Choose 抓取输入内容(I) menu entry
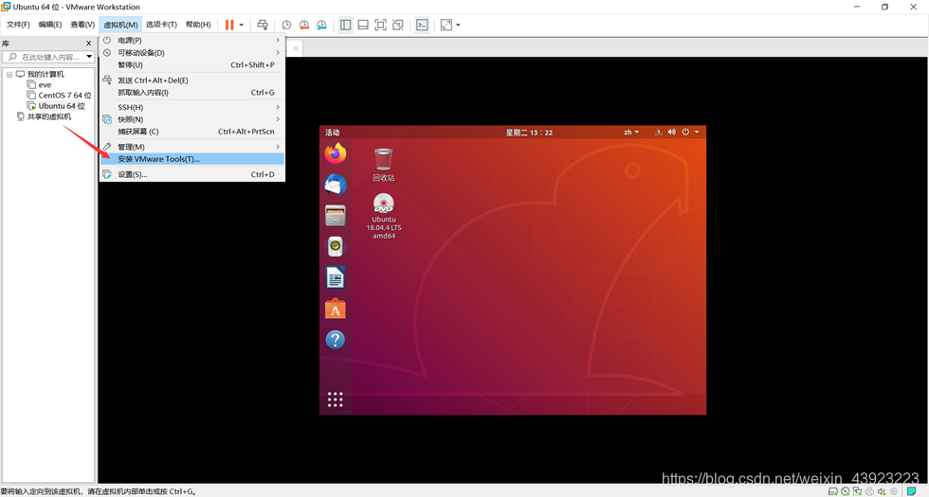 click(x=192, y=93)
